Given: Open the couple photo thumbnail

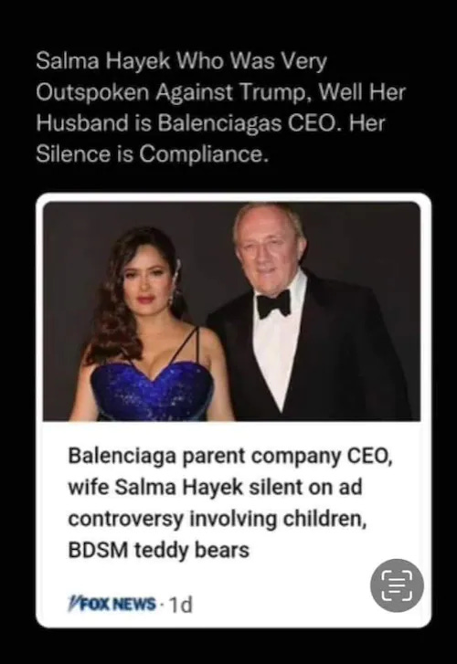Looking at the screenshot, I should click(232, 311).
